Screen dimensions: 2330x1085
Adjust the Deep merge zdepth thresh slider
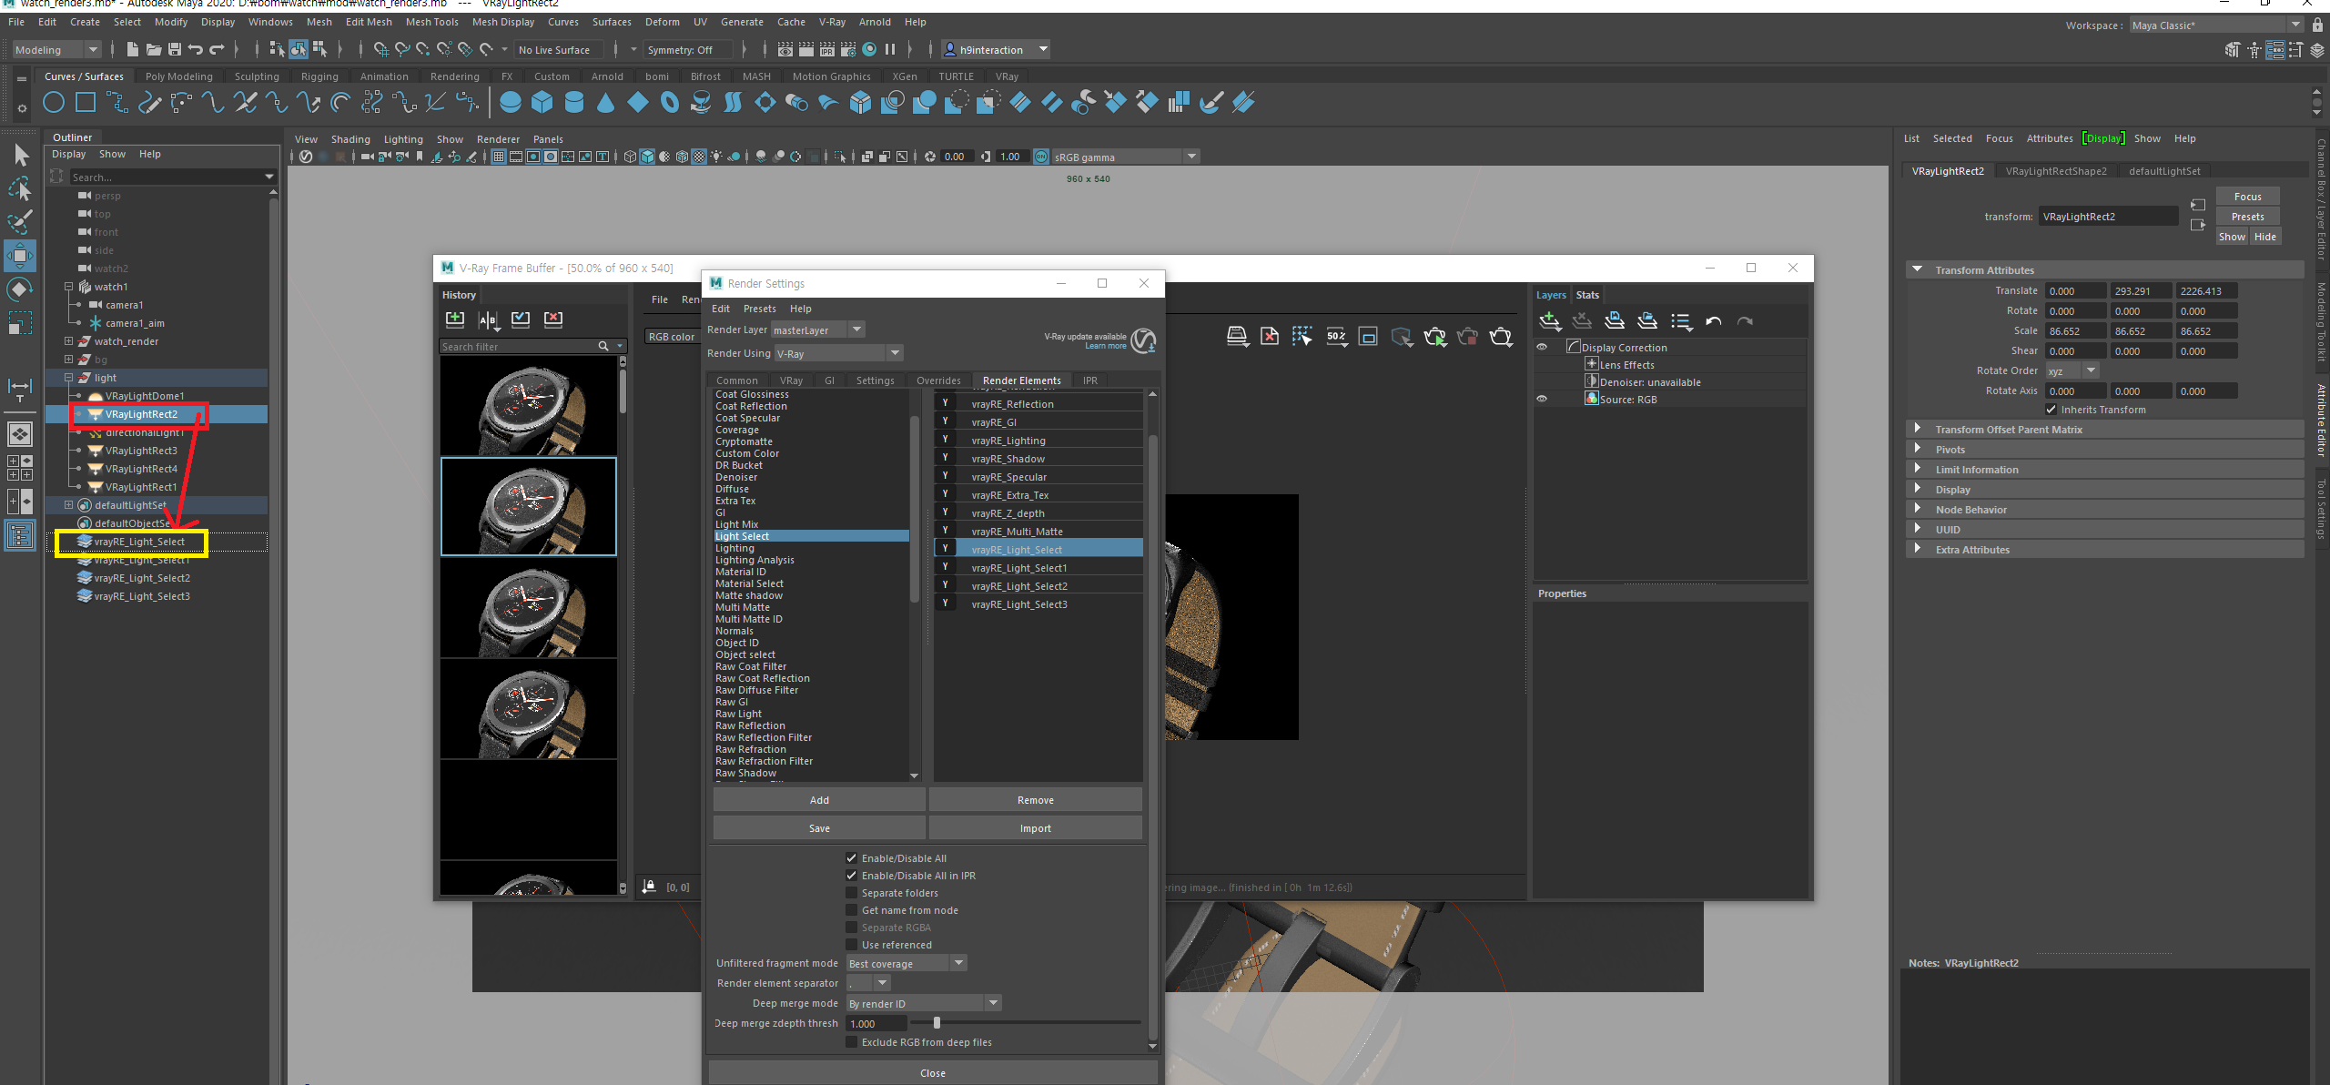(937, 1023)
